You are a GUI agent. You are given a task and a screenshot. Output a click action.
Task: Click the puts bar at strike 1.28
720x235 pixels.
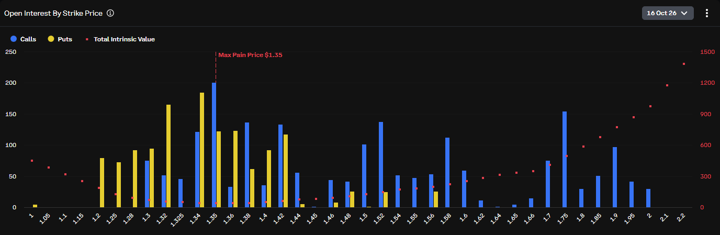(135, 179)
